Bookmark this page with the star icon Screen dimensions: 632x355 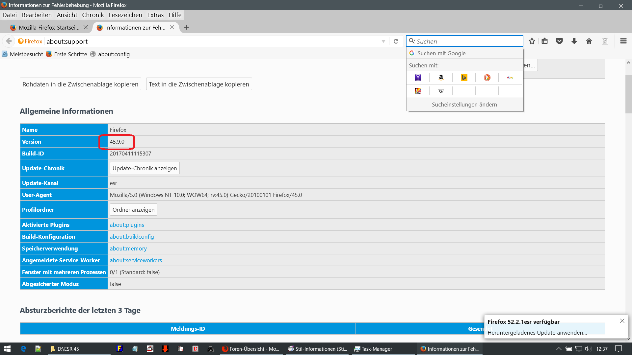tap(532, 41)
